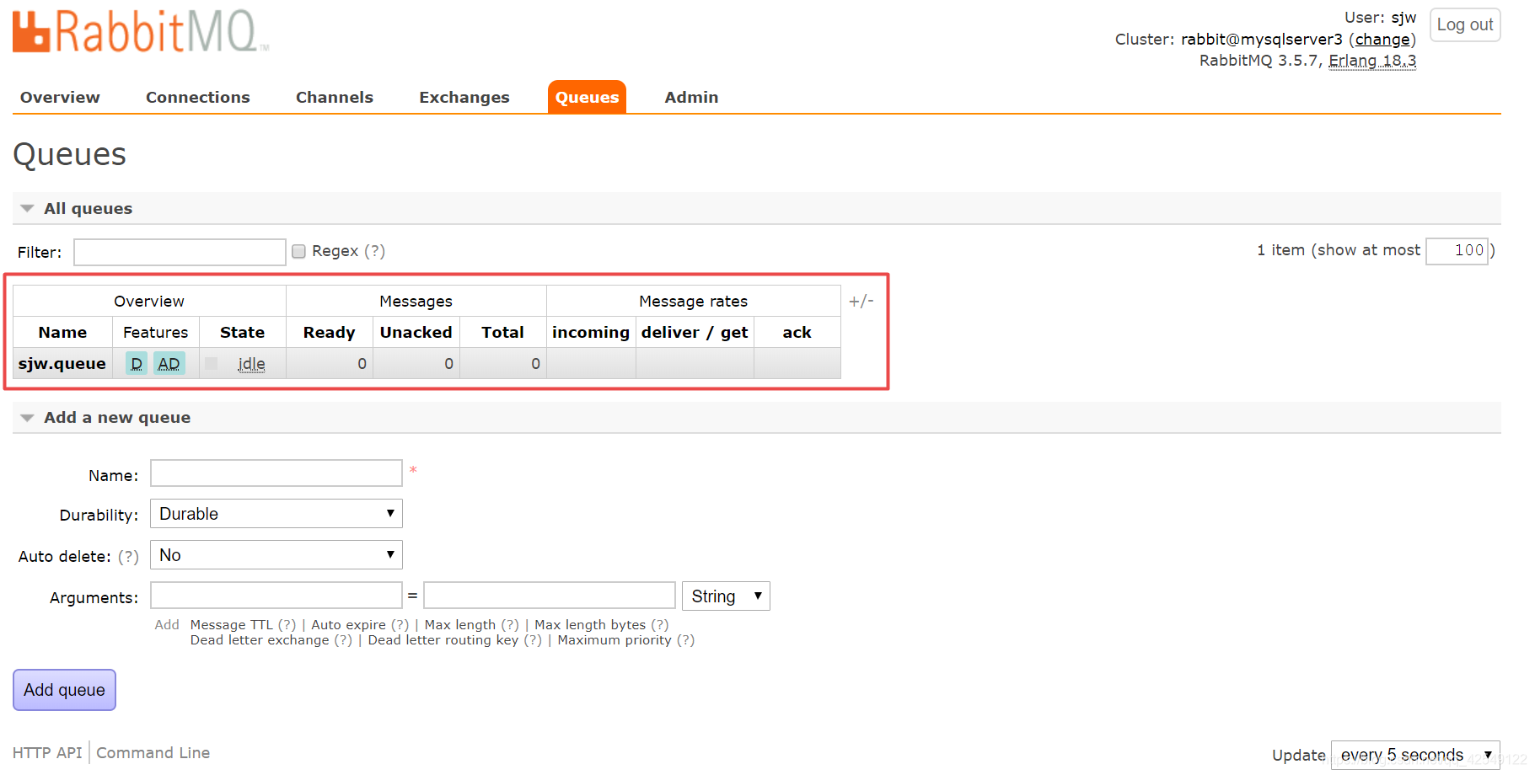The height and width of the screenshot is (775, 1535).
Task: Go to the Overview tab
Action: (60, 98)
